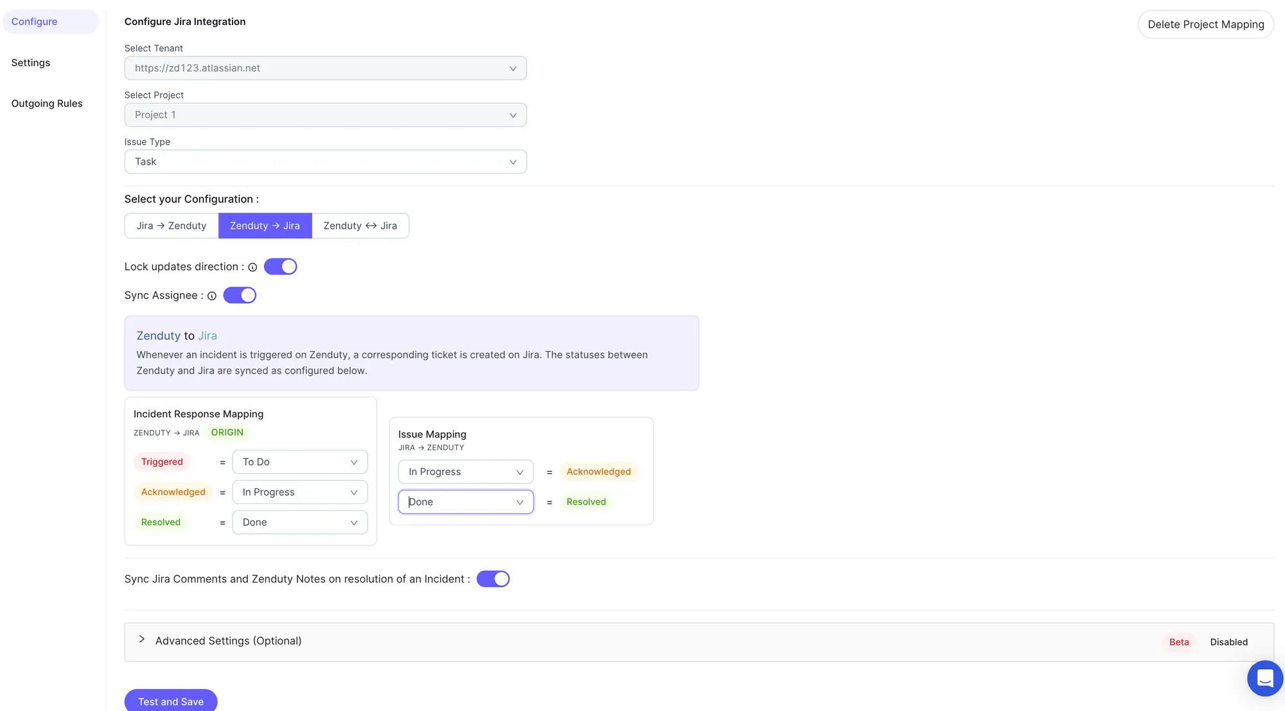1285x711 pixels.
Task: Toggle the Lock updates direction switch
Action: (280, 267)
